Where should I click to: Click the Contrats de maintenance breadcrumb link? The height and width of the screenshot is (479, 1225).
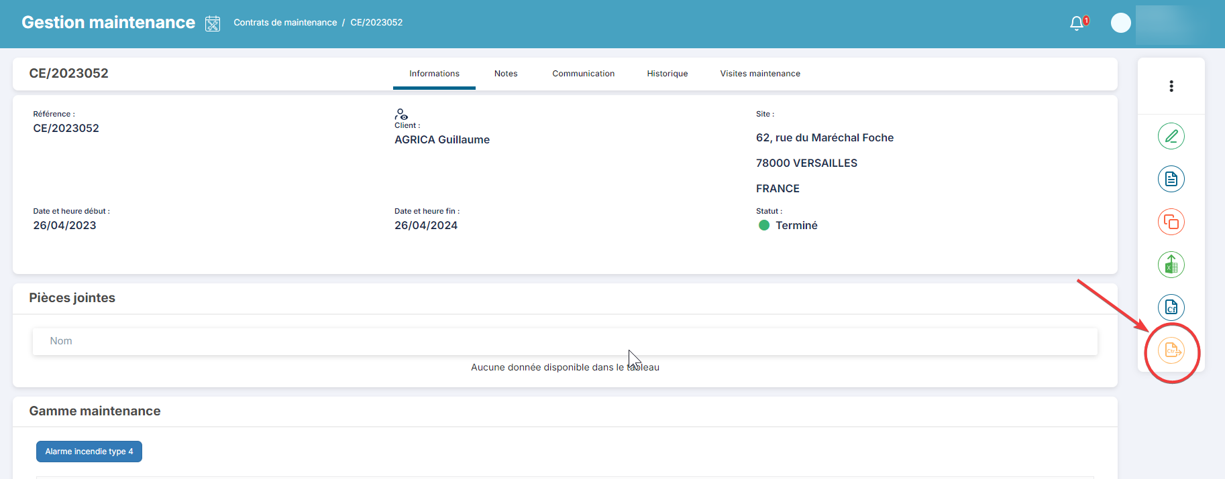point(285,23)
